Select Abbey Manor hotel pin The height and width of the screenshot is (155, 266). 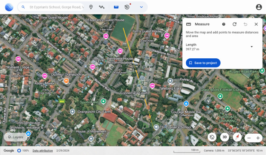tap(45, 76)
